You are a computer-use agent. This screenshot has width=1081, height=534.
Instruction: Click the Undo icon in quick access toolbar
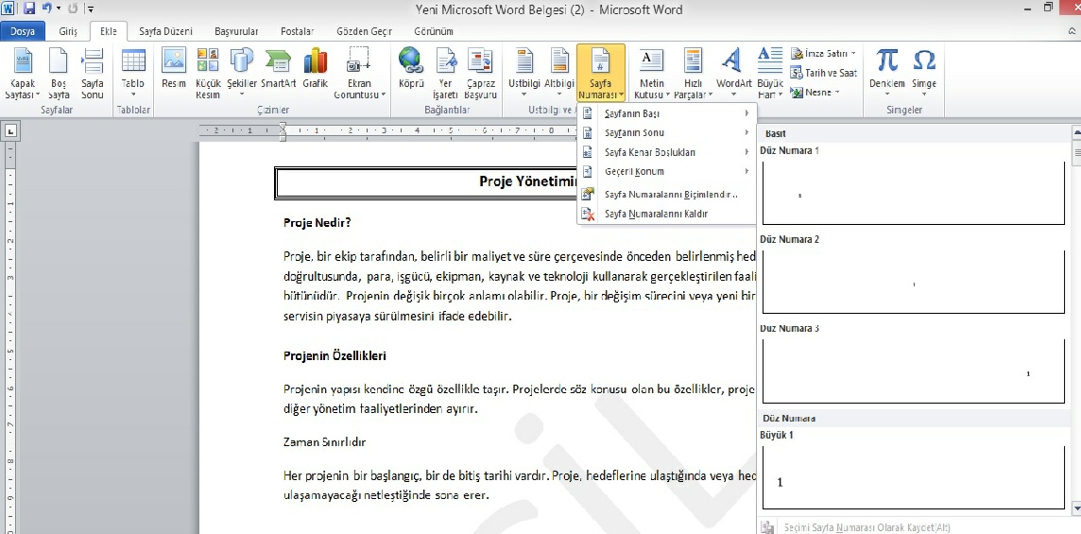click(x=47, y=9)
